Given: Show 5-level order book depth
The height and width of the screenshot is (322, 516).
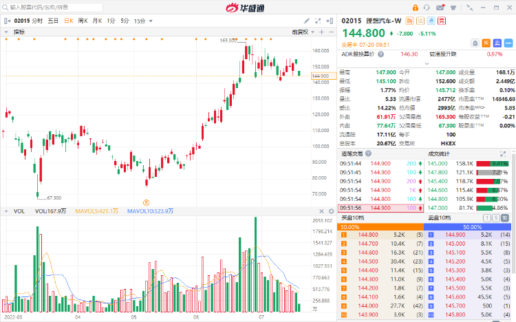Looking at the screenshot, I should tap(495, 217).
